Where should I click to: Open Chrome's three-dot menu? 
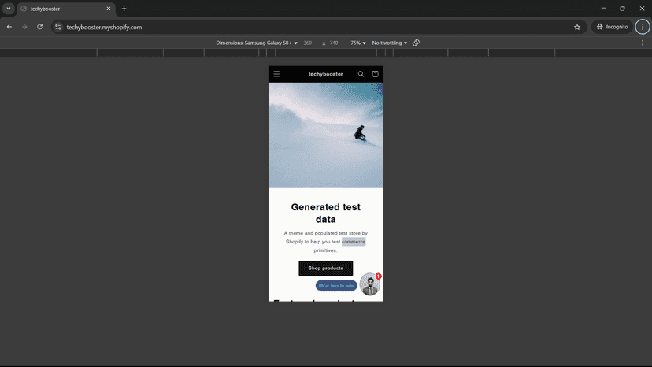643,27
